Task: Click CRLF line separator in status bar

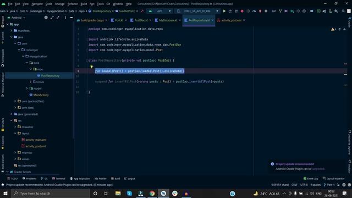Action: [x=294, y=185]
